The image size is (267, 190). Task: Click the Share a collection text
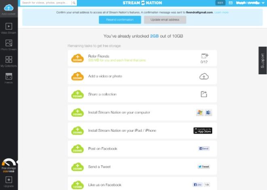tap(102, 94)
